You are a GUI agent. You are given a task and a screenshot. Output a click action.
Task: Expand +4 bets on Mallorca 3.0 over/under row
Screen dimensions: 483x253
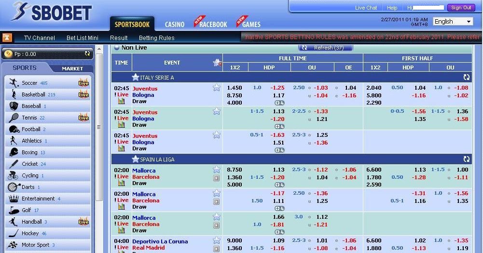279,232
